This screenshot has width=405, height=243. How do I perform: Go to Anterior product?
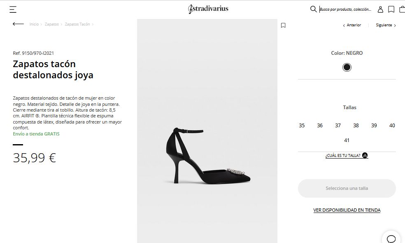tap(352, 25)
